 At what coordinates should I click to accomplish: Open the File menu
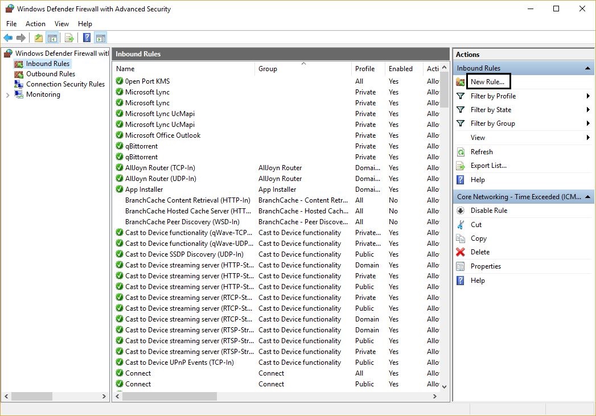point(11,24)
